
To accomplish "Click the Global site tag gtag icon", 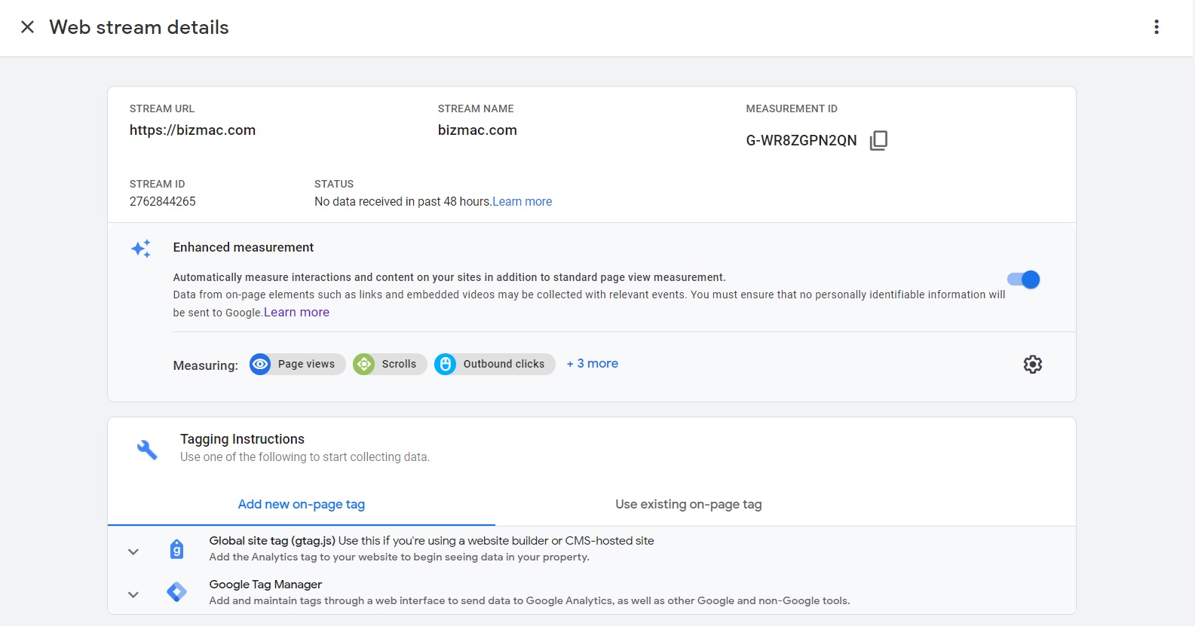I will tap(176, 549).
